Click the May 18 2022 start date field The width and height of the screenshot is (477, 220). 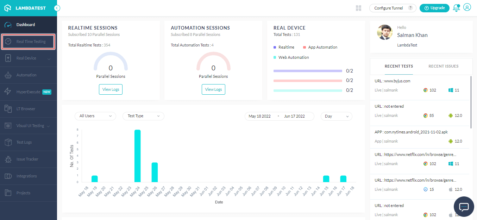260,116
